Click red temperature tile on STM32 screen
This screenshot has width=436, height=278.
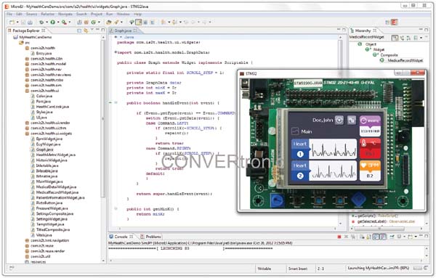370,148
